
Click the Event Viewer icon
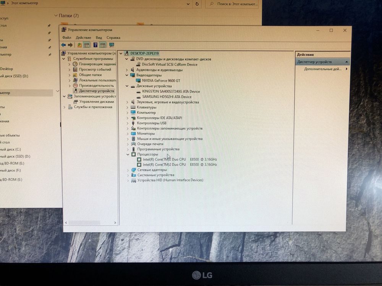[x=75, y=69]
